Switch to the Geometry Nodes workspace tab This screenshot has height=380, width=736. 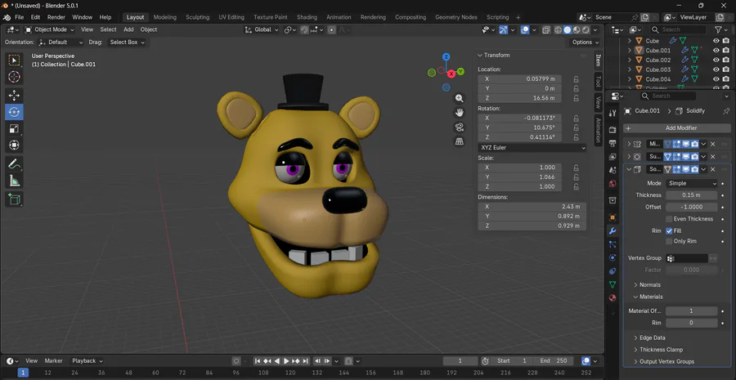(456, 17)
